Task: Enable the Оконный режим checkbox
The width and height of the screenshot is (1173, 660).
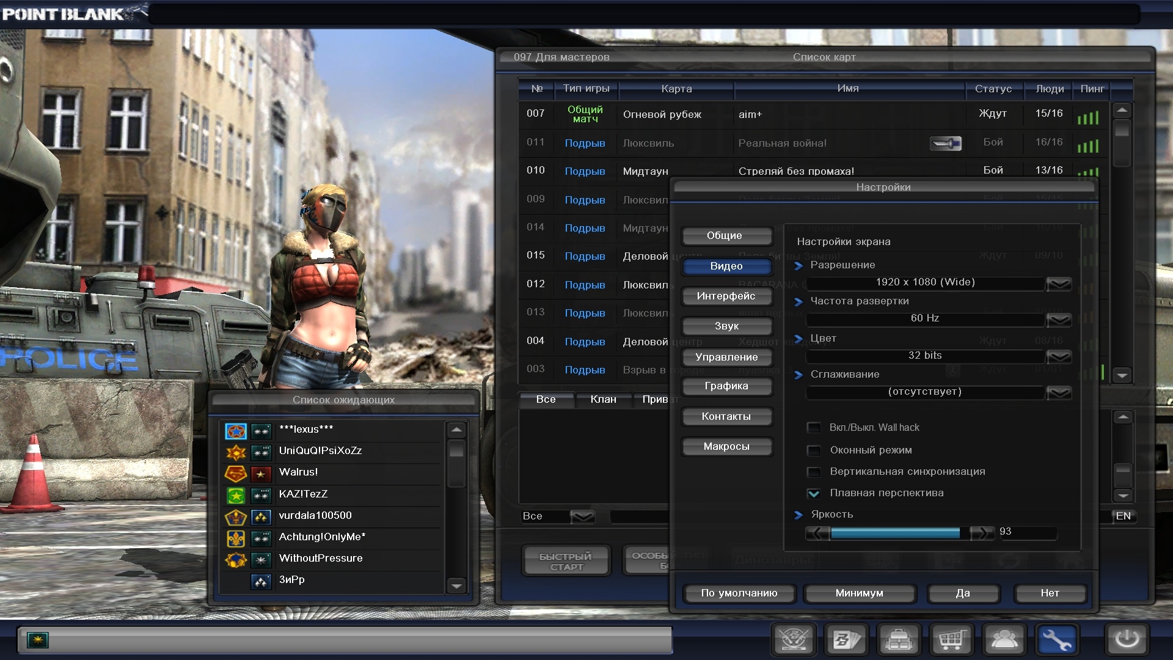Action: point(813,450)
